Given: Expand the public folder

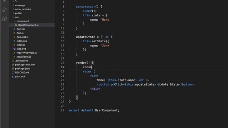Looking at the screenshot, I should (18, 13).
